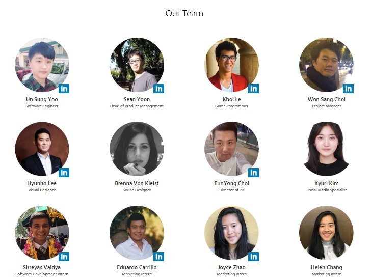Click Khoi Le's LinkedIn badge

coord(253,89)
